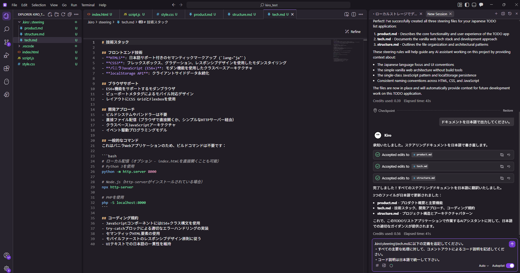Create a new file using the Explorer toolbar
The image size is (520, 273).
[x=50, y=14]
